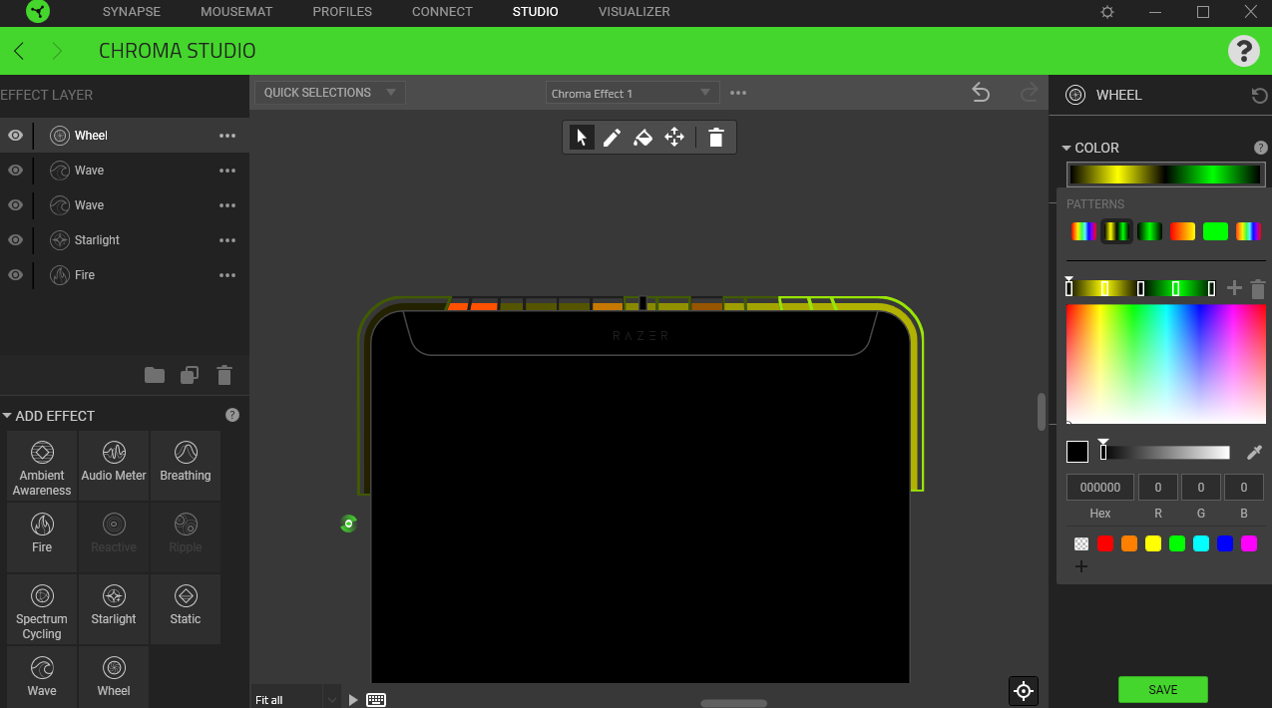
Task: Click the trash icon in canvas toolbar
Action: [x=715, y=138]
